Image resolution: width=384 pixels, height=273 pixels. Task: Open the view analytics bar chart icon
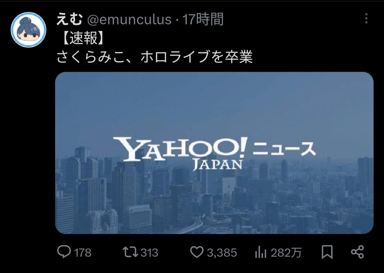(x=261, y=253)
